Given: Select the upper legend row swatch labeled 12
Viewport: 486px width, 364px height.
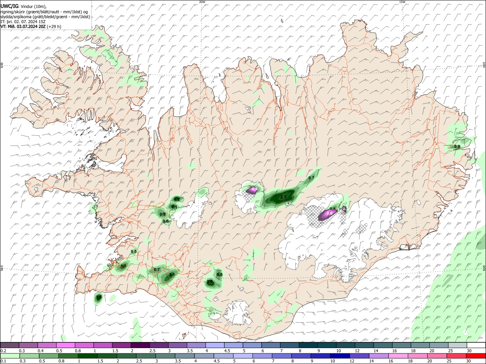Looking at the screenshot, I should pos(364,345).
